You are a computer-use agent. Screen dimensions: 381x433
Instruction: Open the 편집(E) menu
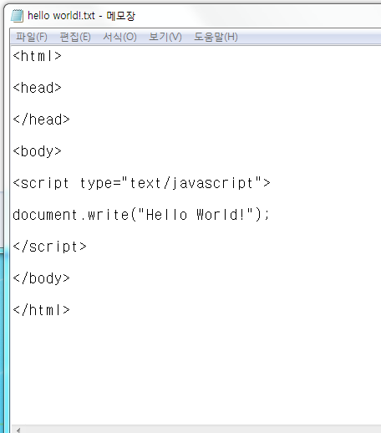tap(75, 37)
